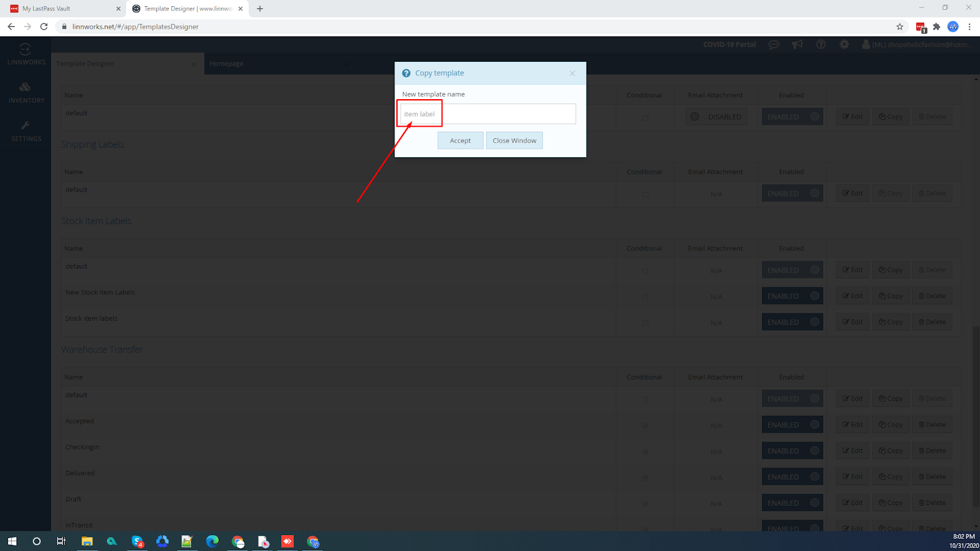Tick Conditional checkbox for the Accepted row
Screen dimensions: 980x551
[645, 425]
